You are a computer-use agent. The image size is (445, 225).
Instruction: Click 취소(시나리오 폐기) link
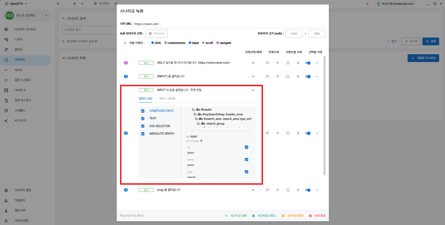pyautogui.click(x=132, y=216)
